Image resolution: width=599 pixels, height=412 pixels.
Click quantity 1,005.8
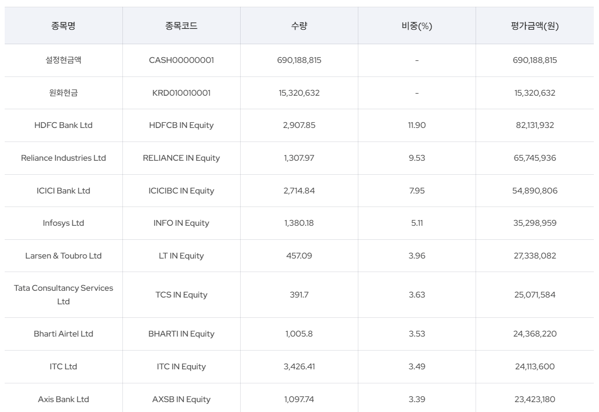(299, 334)
